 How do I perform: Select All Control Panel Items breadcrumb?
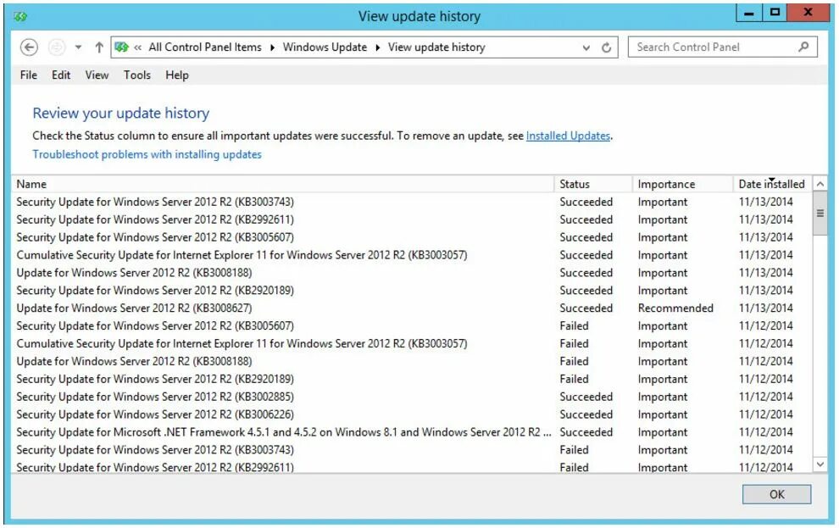205,47
